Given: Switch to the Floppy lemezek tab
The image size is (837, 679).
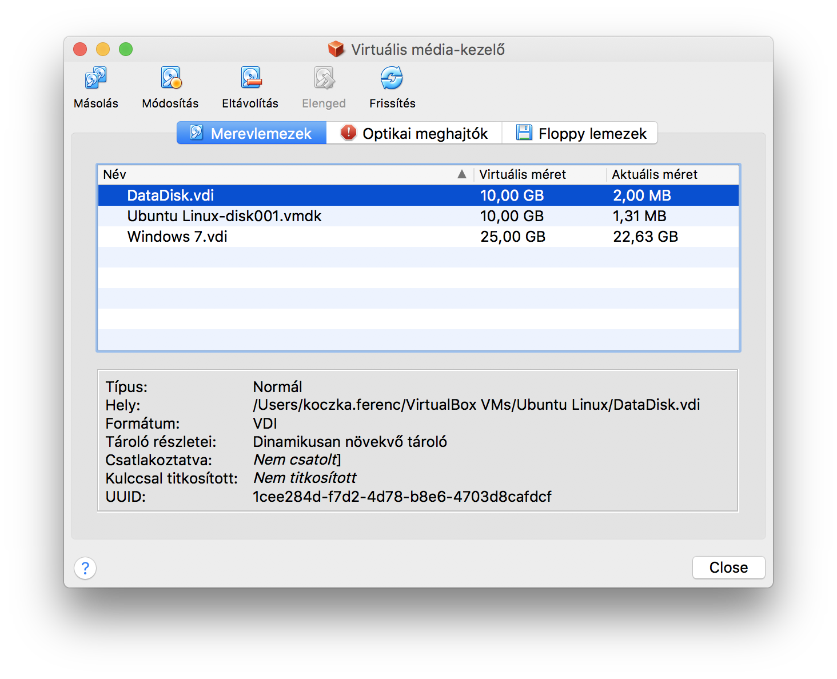Looking at the screenshot, I should click(x=580, y=133).
